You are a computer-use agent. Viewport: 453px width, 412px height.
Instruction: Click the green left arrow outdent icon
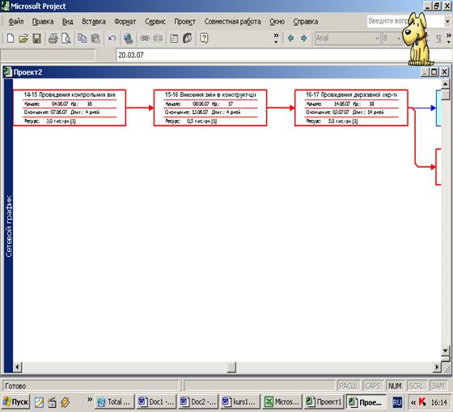tap(290, 38)
